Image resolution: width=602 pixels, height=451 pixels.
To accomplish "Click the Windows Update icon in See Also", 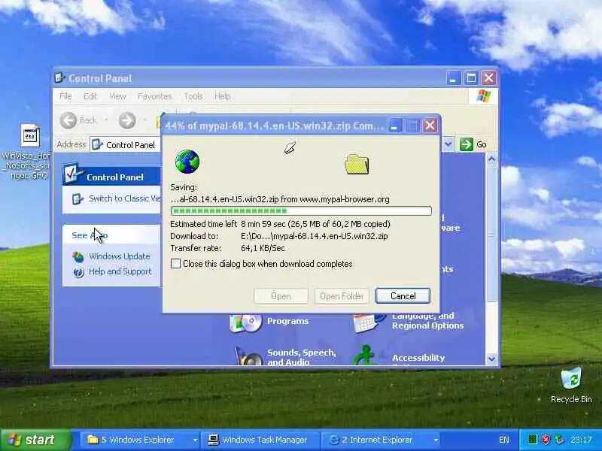I will click(78, 257).
